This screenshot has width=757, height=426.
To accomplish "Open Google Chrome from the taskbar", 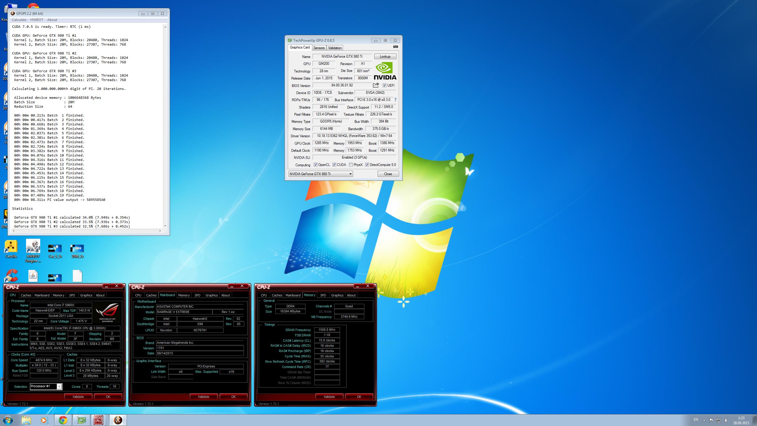I will point(63,420).
